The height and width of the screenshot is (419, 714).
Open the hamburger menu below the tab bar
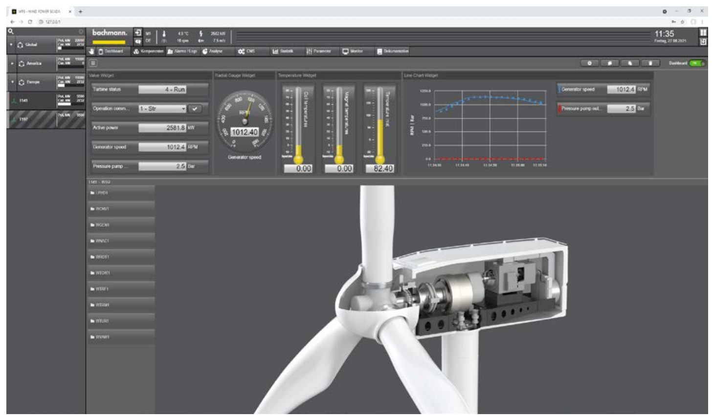[x=93, y=64]
